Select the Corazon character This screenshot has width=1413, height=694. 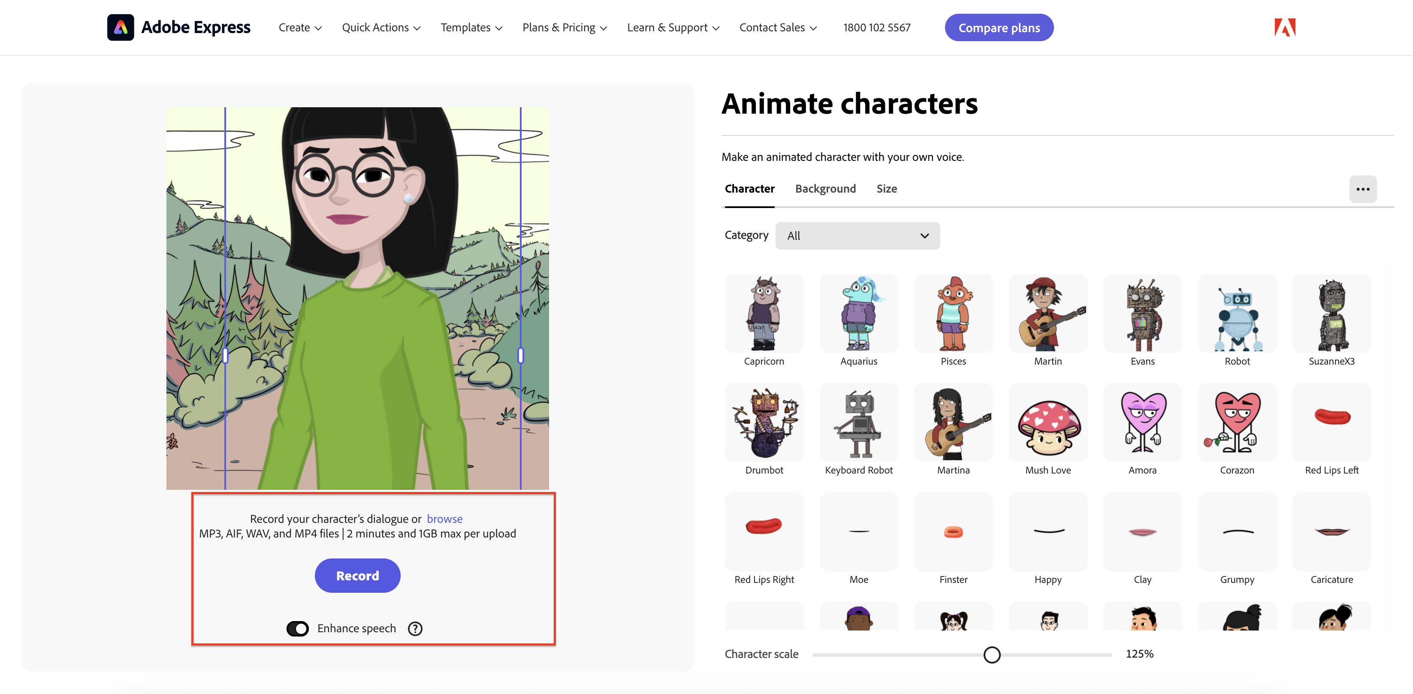pyautogui.click(x=1237, y=422)
